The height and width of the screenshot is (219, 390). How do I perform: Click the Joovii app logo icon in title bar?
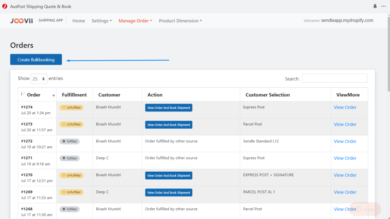5,6
